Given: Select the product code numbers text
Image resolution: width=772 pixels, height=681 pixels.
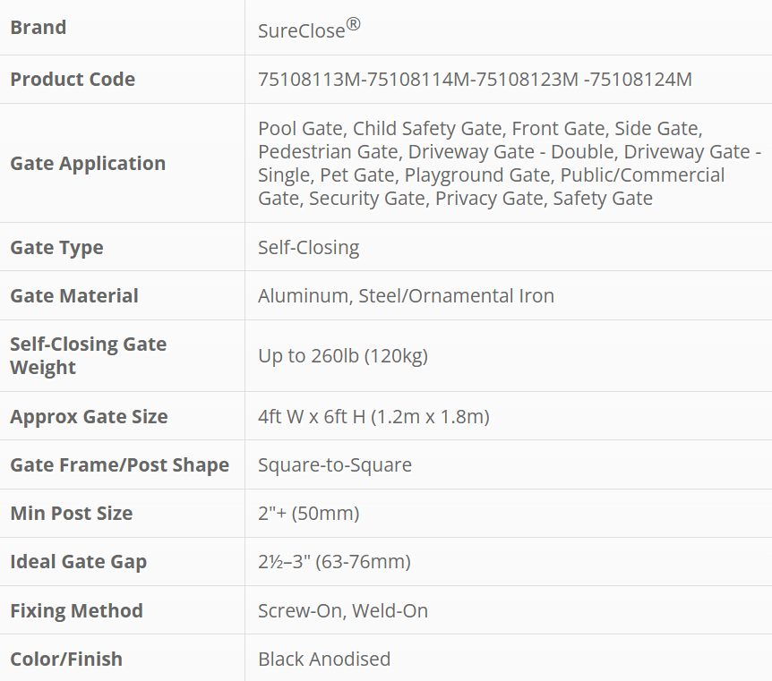Looking at the screenshot, I should (x=475, y=79).
